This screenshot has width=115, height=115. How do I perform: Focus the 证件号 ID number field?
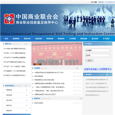[x=98, y=55]
